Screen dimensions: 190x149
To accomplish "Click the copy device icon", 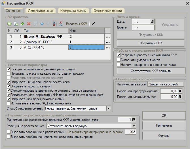I will pyautogui.click(x=16, y=24).
